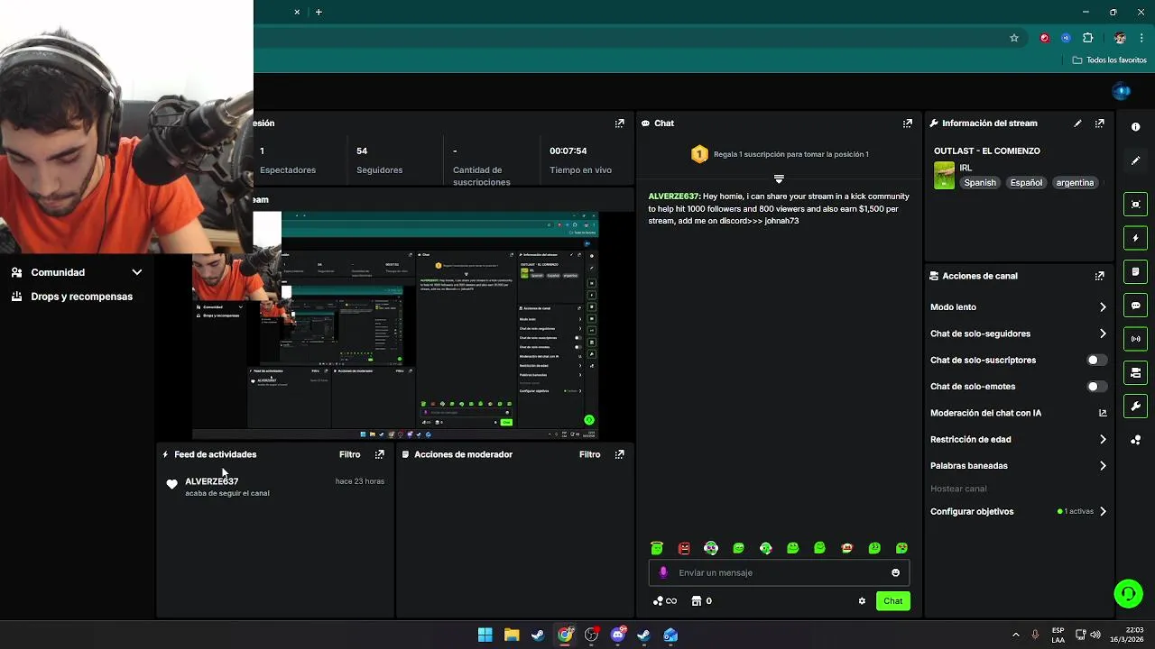Select the argentina tag
Screen dimensions: 1155x649
tap(1075, 183)
